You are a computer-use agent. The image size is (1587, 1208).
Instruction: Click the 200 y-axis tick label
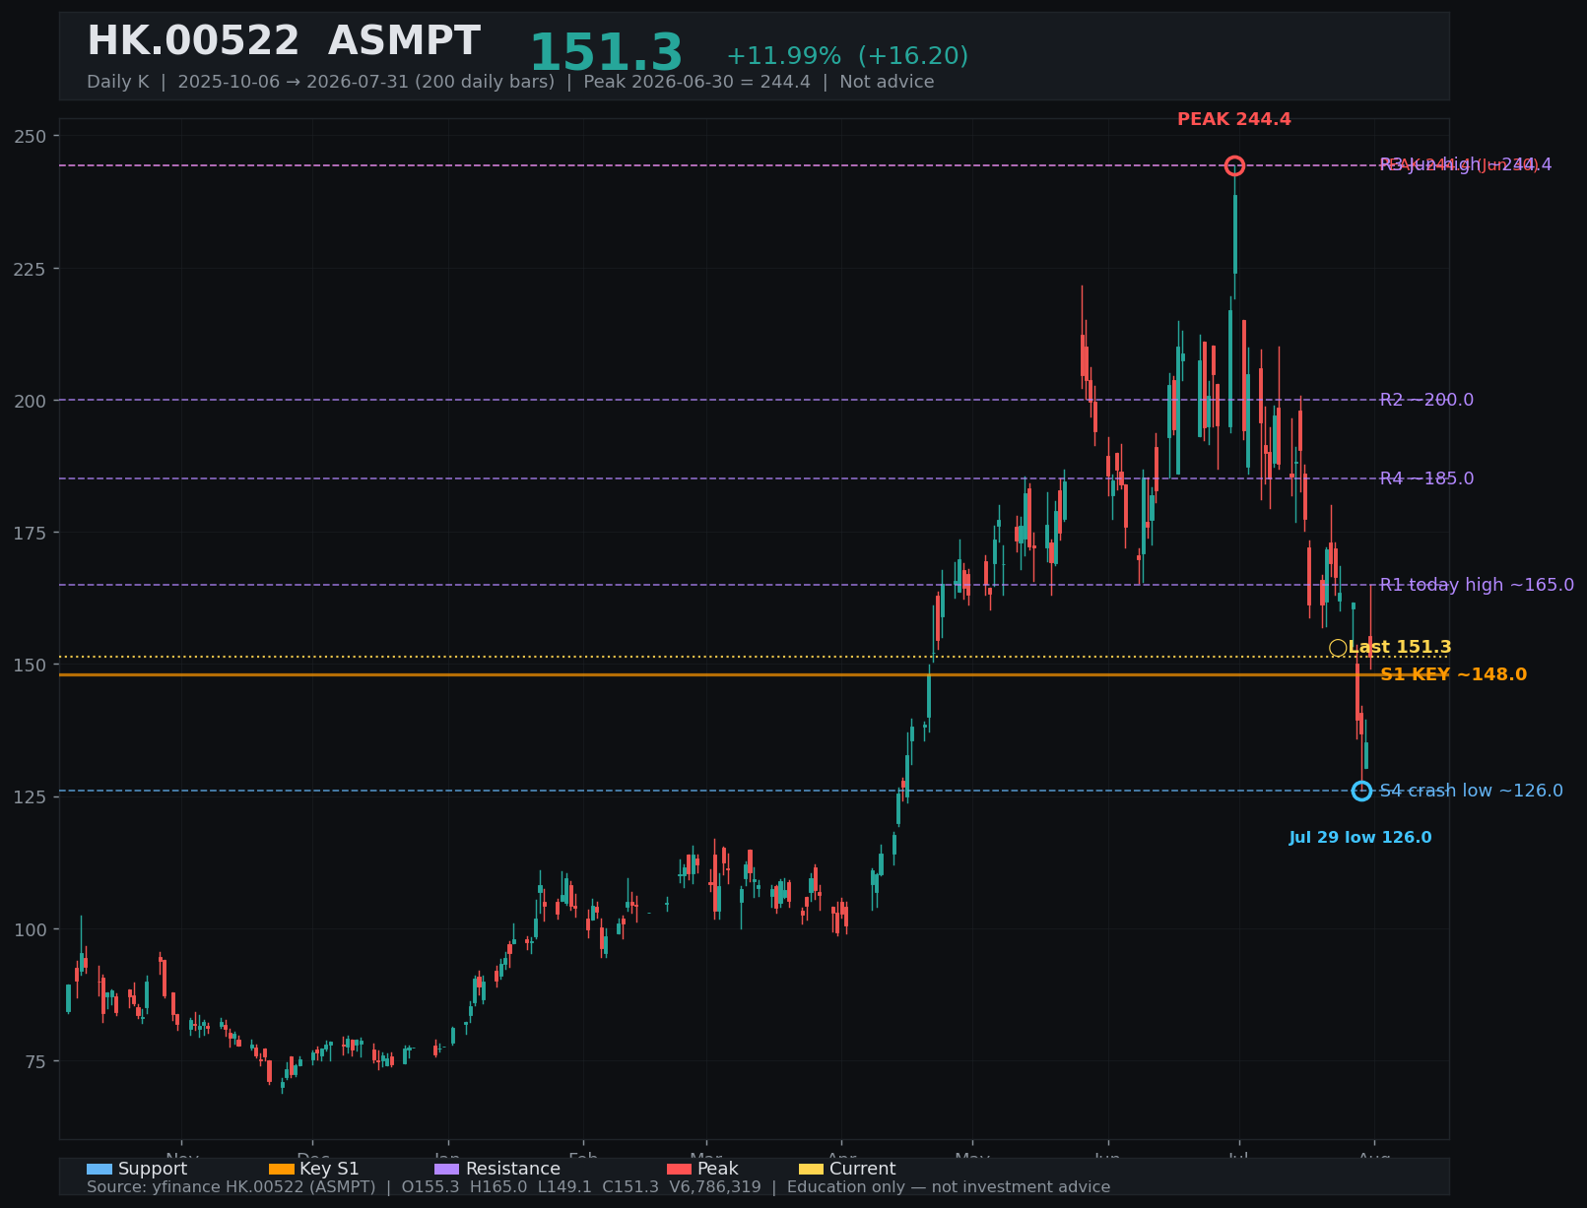pyautogui.click(x=30, y=401)
